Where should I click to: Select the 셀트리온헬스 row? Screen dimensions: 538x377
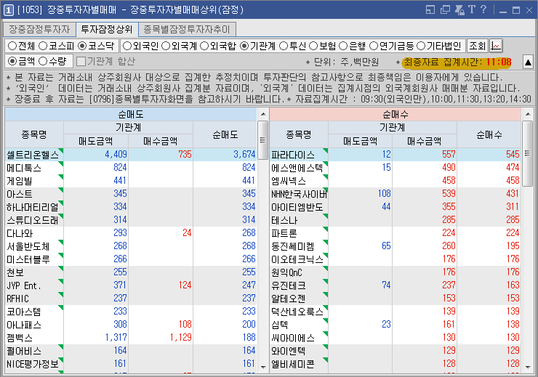click(131, 155)
